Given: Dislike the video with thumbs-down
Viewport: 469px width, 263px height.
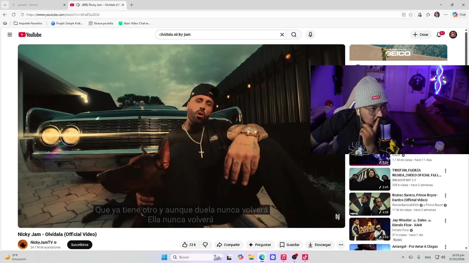Looking at the screenshot, I should pyautogui.click(x=205, y=245).
